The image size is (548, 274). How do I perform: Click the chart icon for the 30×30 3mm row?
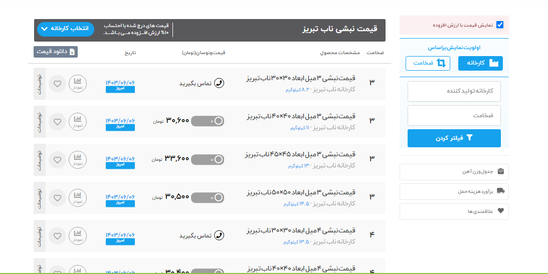click(78, 83)
